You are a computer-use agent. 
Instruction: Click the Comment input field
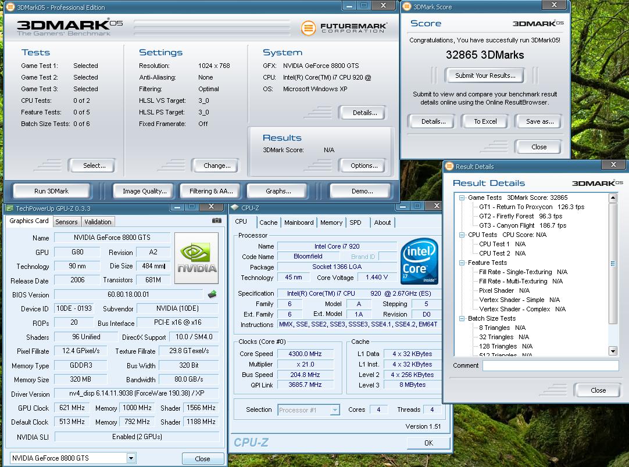click(x=551, y=365)
